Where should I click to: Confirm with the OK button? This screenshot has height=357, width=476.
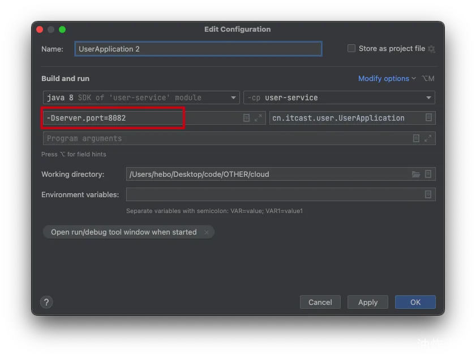click(x=415, y=302)
